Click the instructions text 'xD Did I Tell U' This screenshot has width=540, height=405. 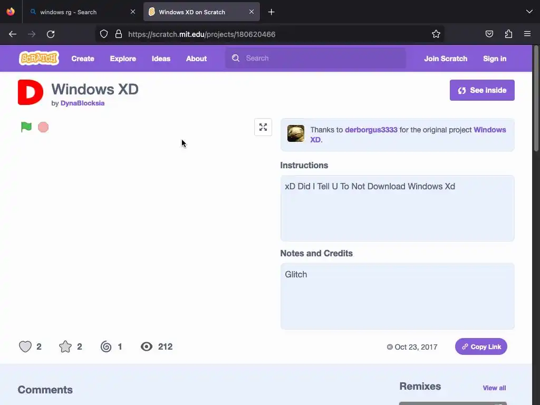[370, 186]
